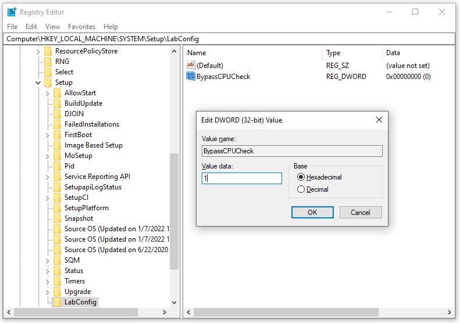Click the Value data input field
This screenshot has width=460, height=323.
pyautogui.click(x=242, y=178)
